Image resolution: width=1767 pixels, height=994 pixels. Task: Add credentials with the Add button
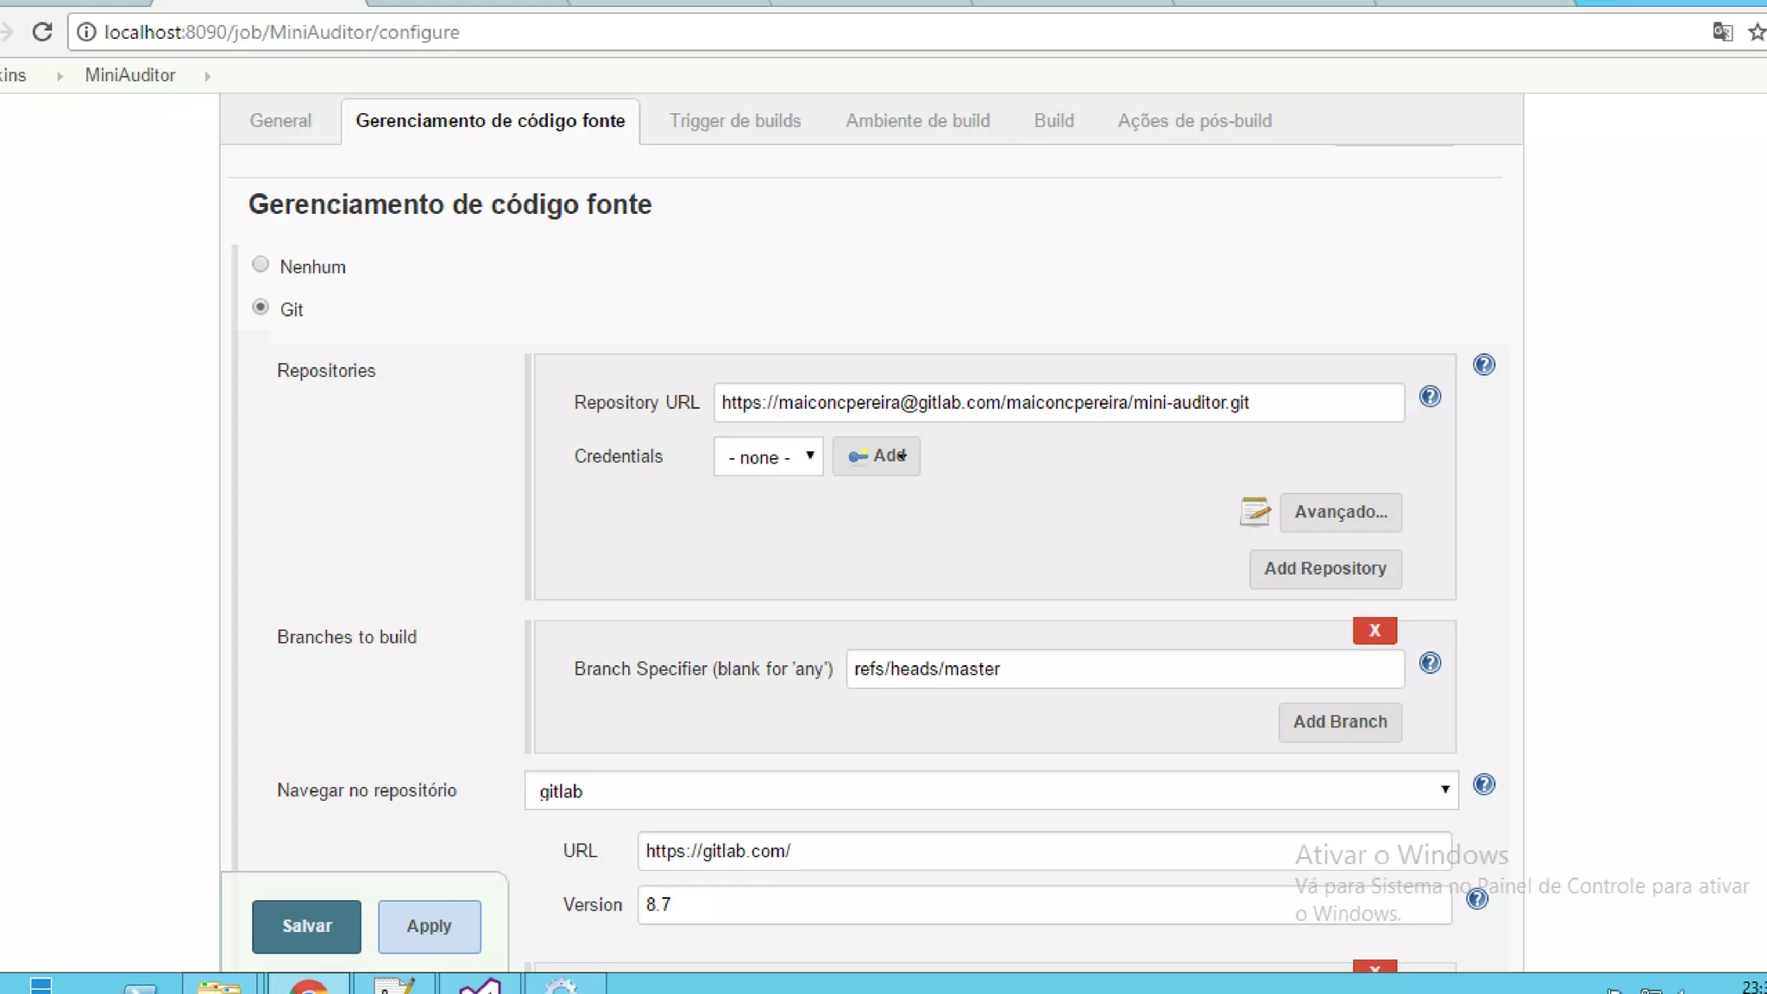tap(876, 456)
